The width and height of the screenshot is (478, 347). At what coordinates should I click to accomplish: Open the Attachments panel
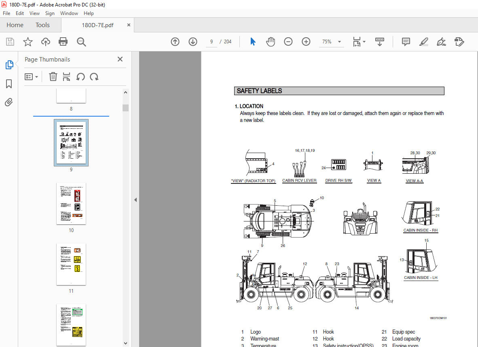[8, 102]
